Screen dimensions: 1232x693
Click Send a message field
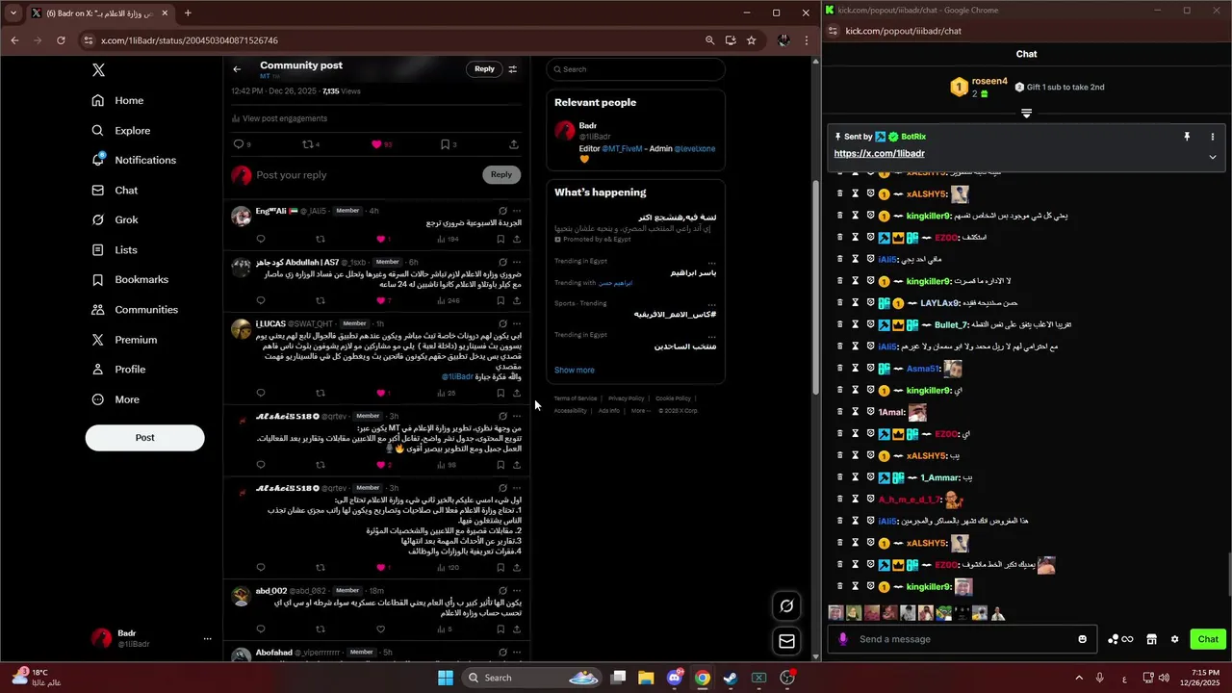coord(964,639)
